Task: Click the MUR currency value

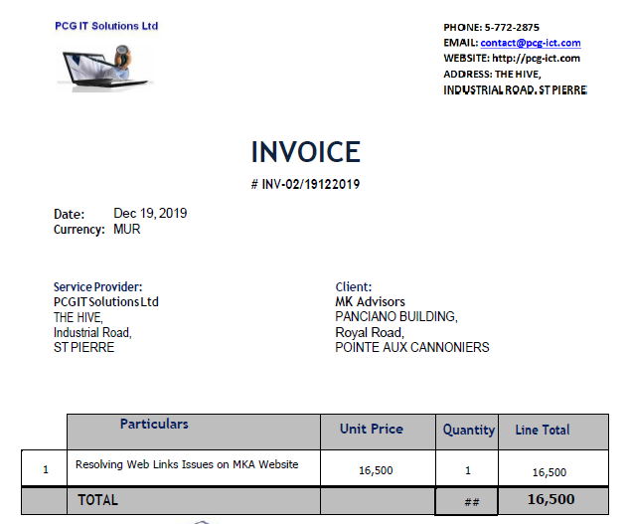Action: coord(127,229)
